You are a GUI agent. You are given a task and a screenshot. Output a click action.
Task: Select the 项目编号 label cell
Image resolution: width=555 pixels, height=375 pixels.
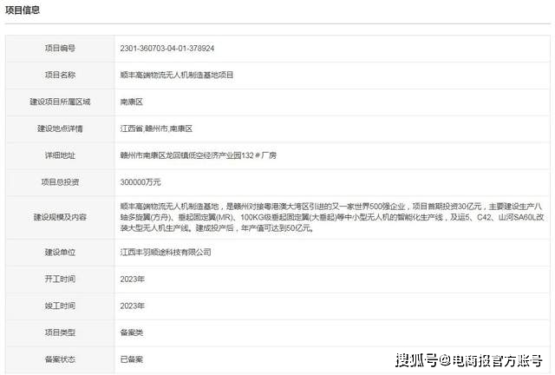tap(60, 49)
